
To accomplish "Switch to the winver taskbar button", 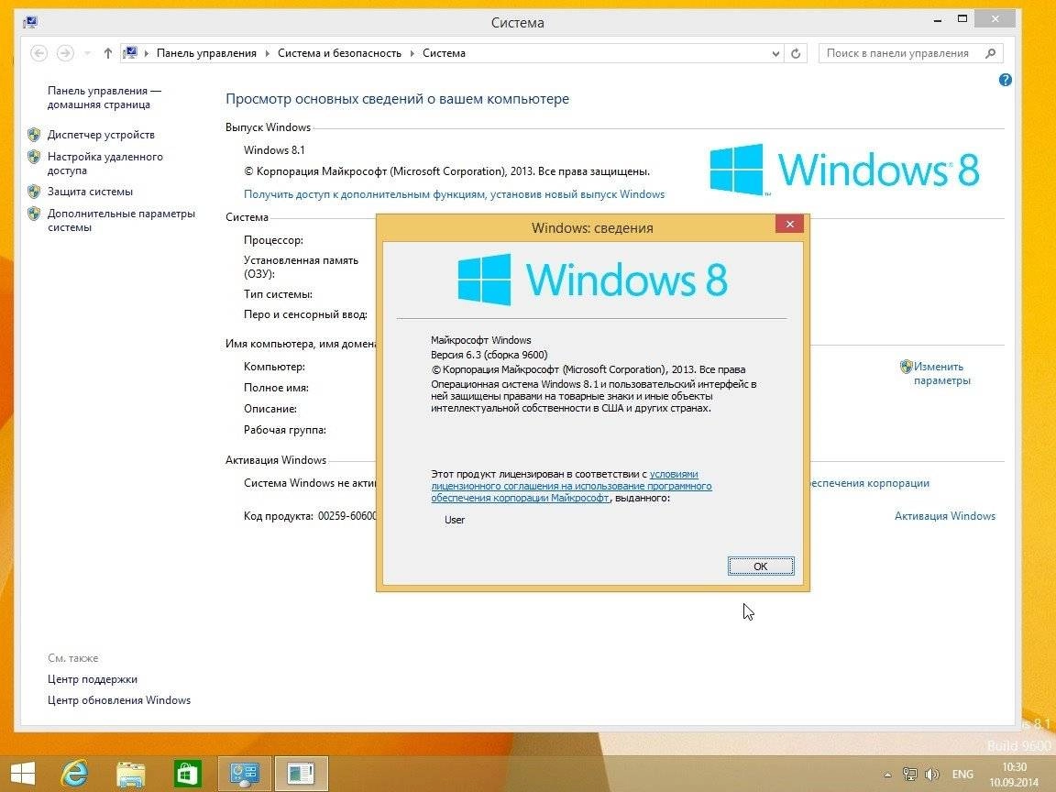I will point(301,773).
